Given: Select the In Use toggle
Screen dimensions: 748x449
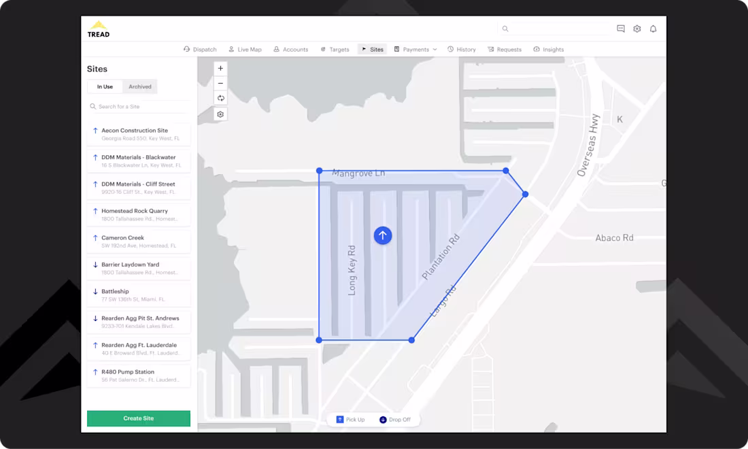Looking at the screenshot, I should tap(105, 86).
